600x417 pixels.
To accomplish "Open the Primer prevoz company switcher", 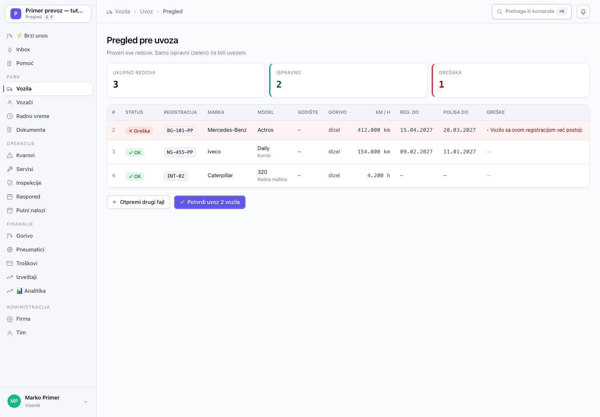I will [x=48, y=14].
